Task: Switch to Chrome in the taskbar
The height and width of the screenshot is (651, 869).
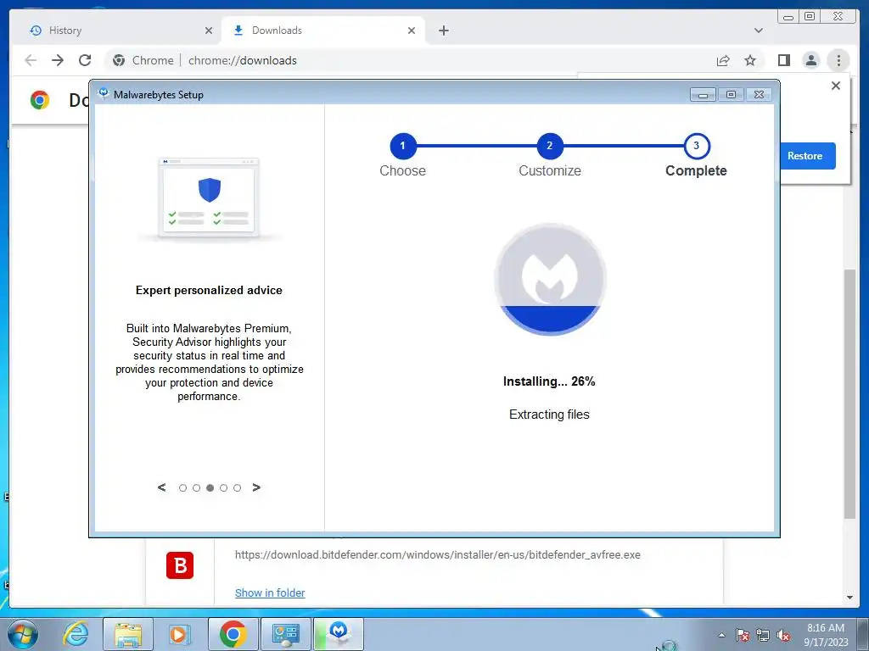Action: [233, 634]
